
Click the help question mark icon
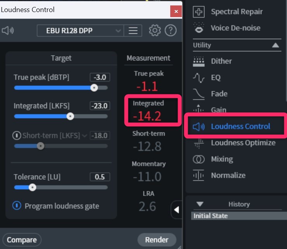pos(170,30)
